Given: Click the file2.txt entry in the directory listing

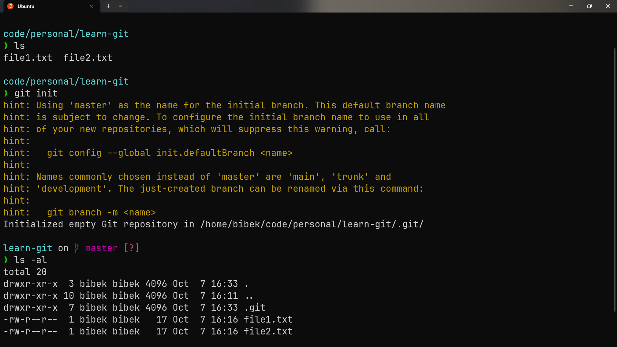Looking at the screenshot, I should 268,331.
